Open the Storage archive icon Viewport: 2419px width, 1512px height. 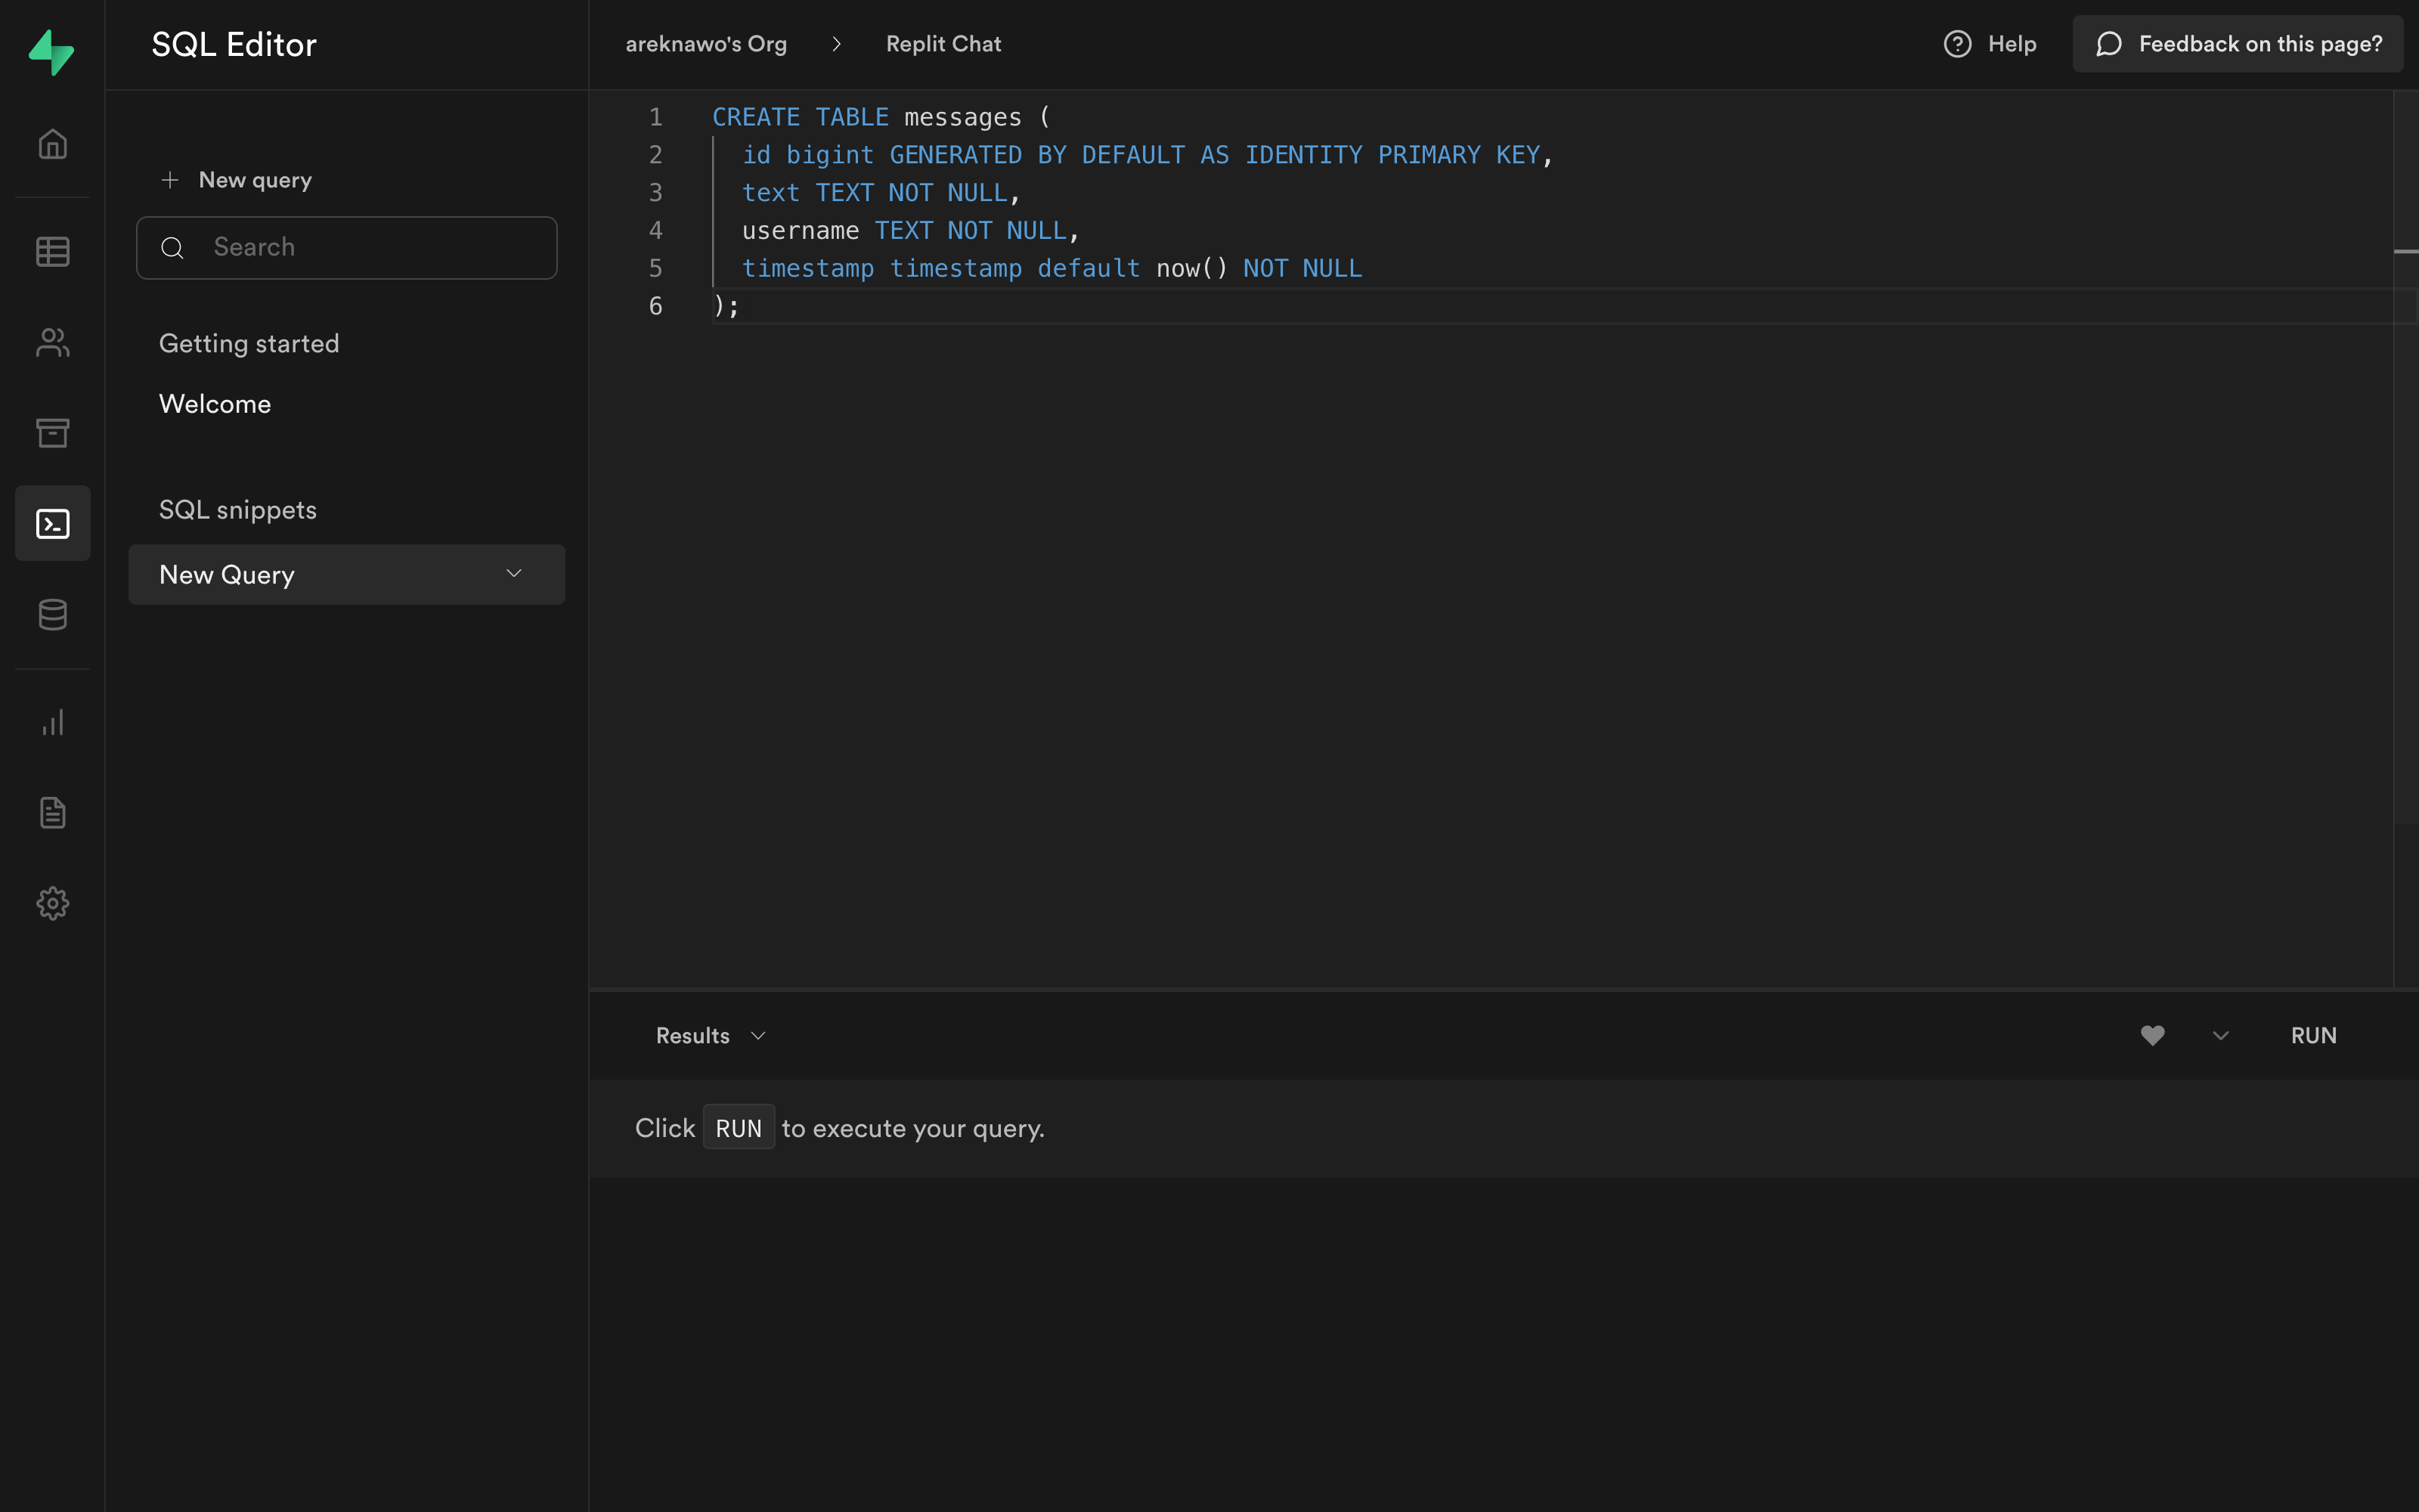click(x=52, y=432)
